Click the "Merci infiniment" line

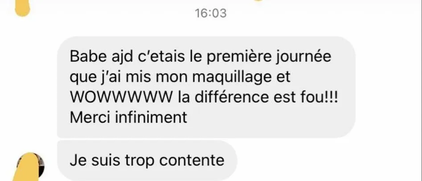click(x=128, y=118)
